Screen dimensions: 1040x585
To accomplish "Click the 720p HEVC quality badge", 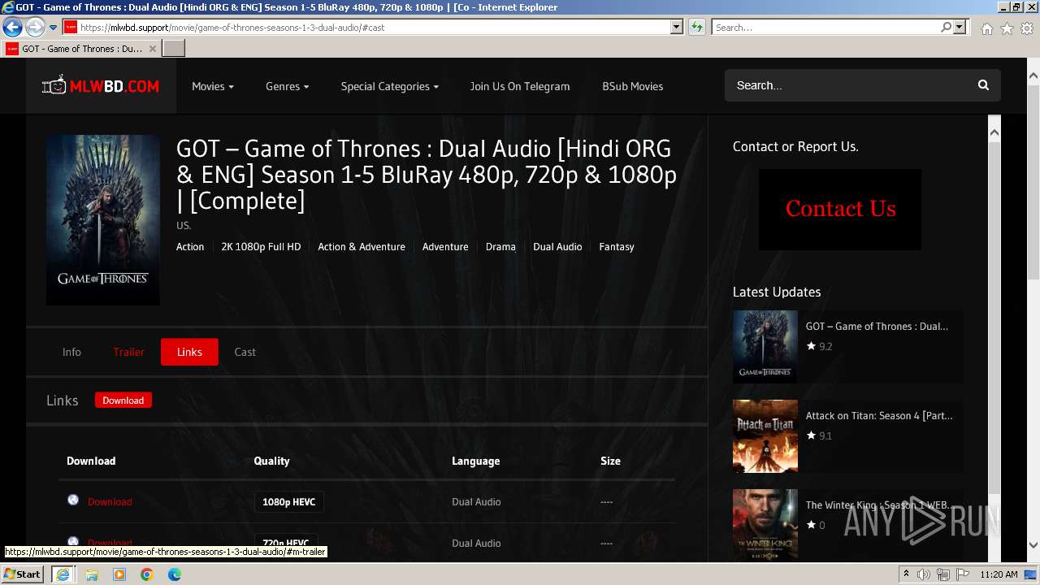I will 285,543.
